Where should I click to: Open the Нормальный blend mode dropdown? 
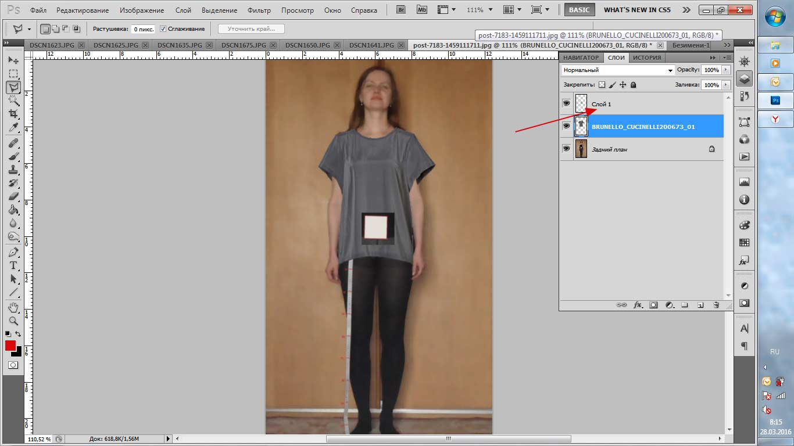(617, 70)
